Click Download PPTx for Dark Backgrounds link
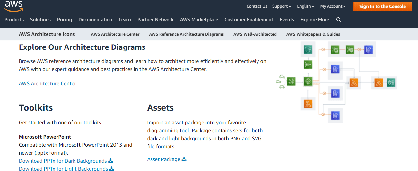The height and width of the screenshot is (171, 418). click(x=63, y=161)
